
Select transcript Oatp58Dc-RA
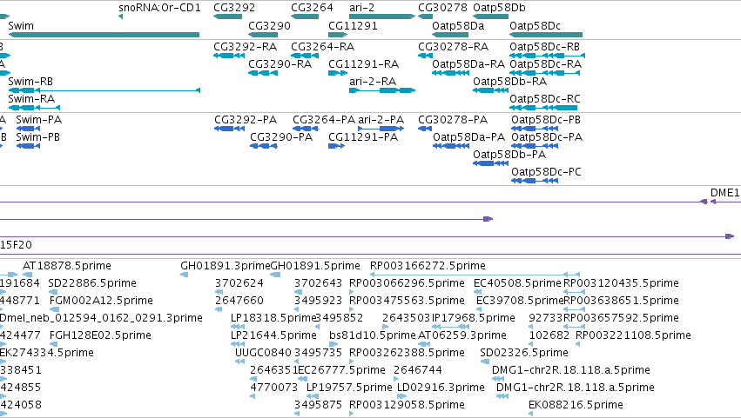tap(544, 73)
